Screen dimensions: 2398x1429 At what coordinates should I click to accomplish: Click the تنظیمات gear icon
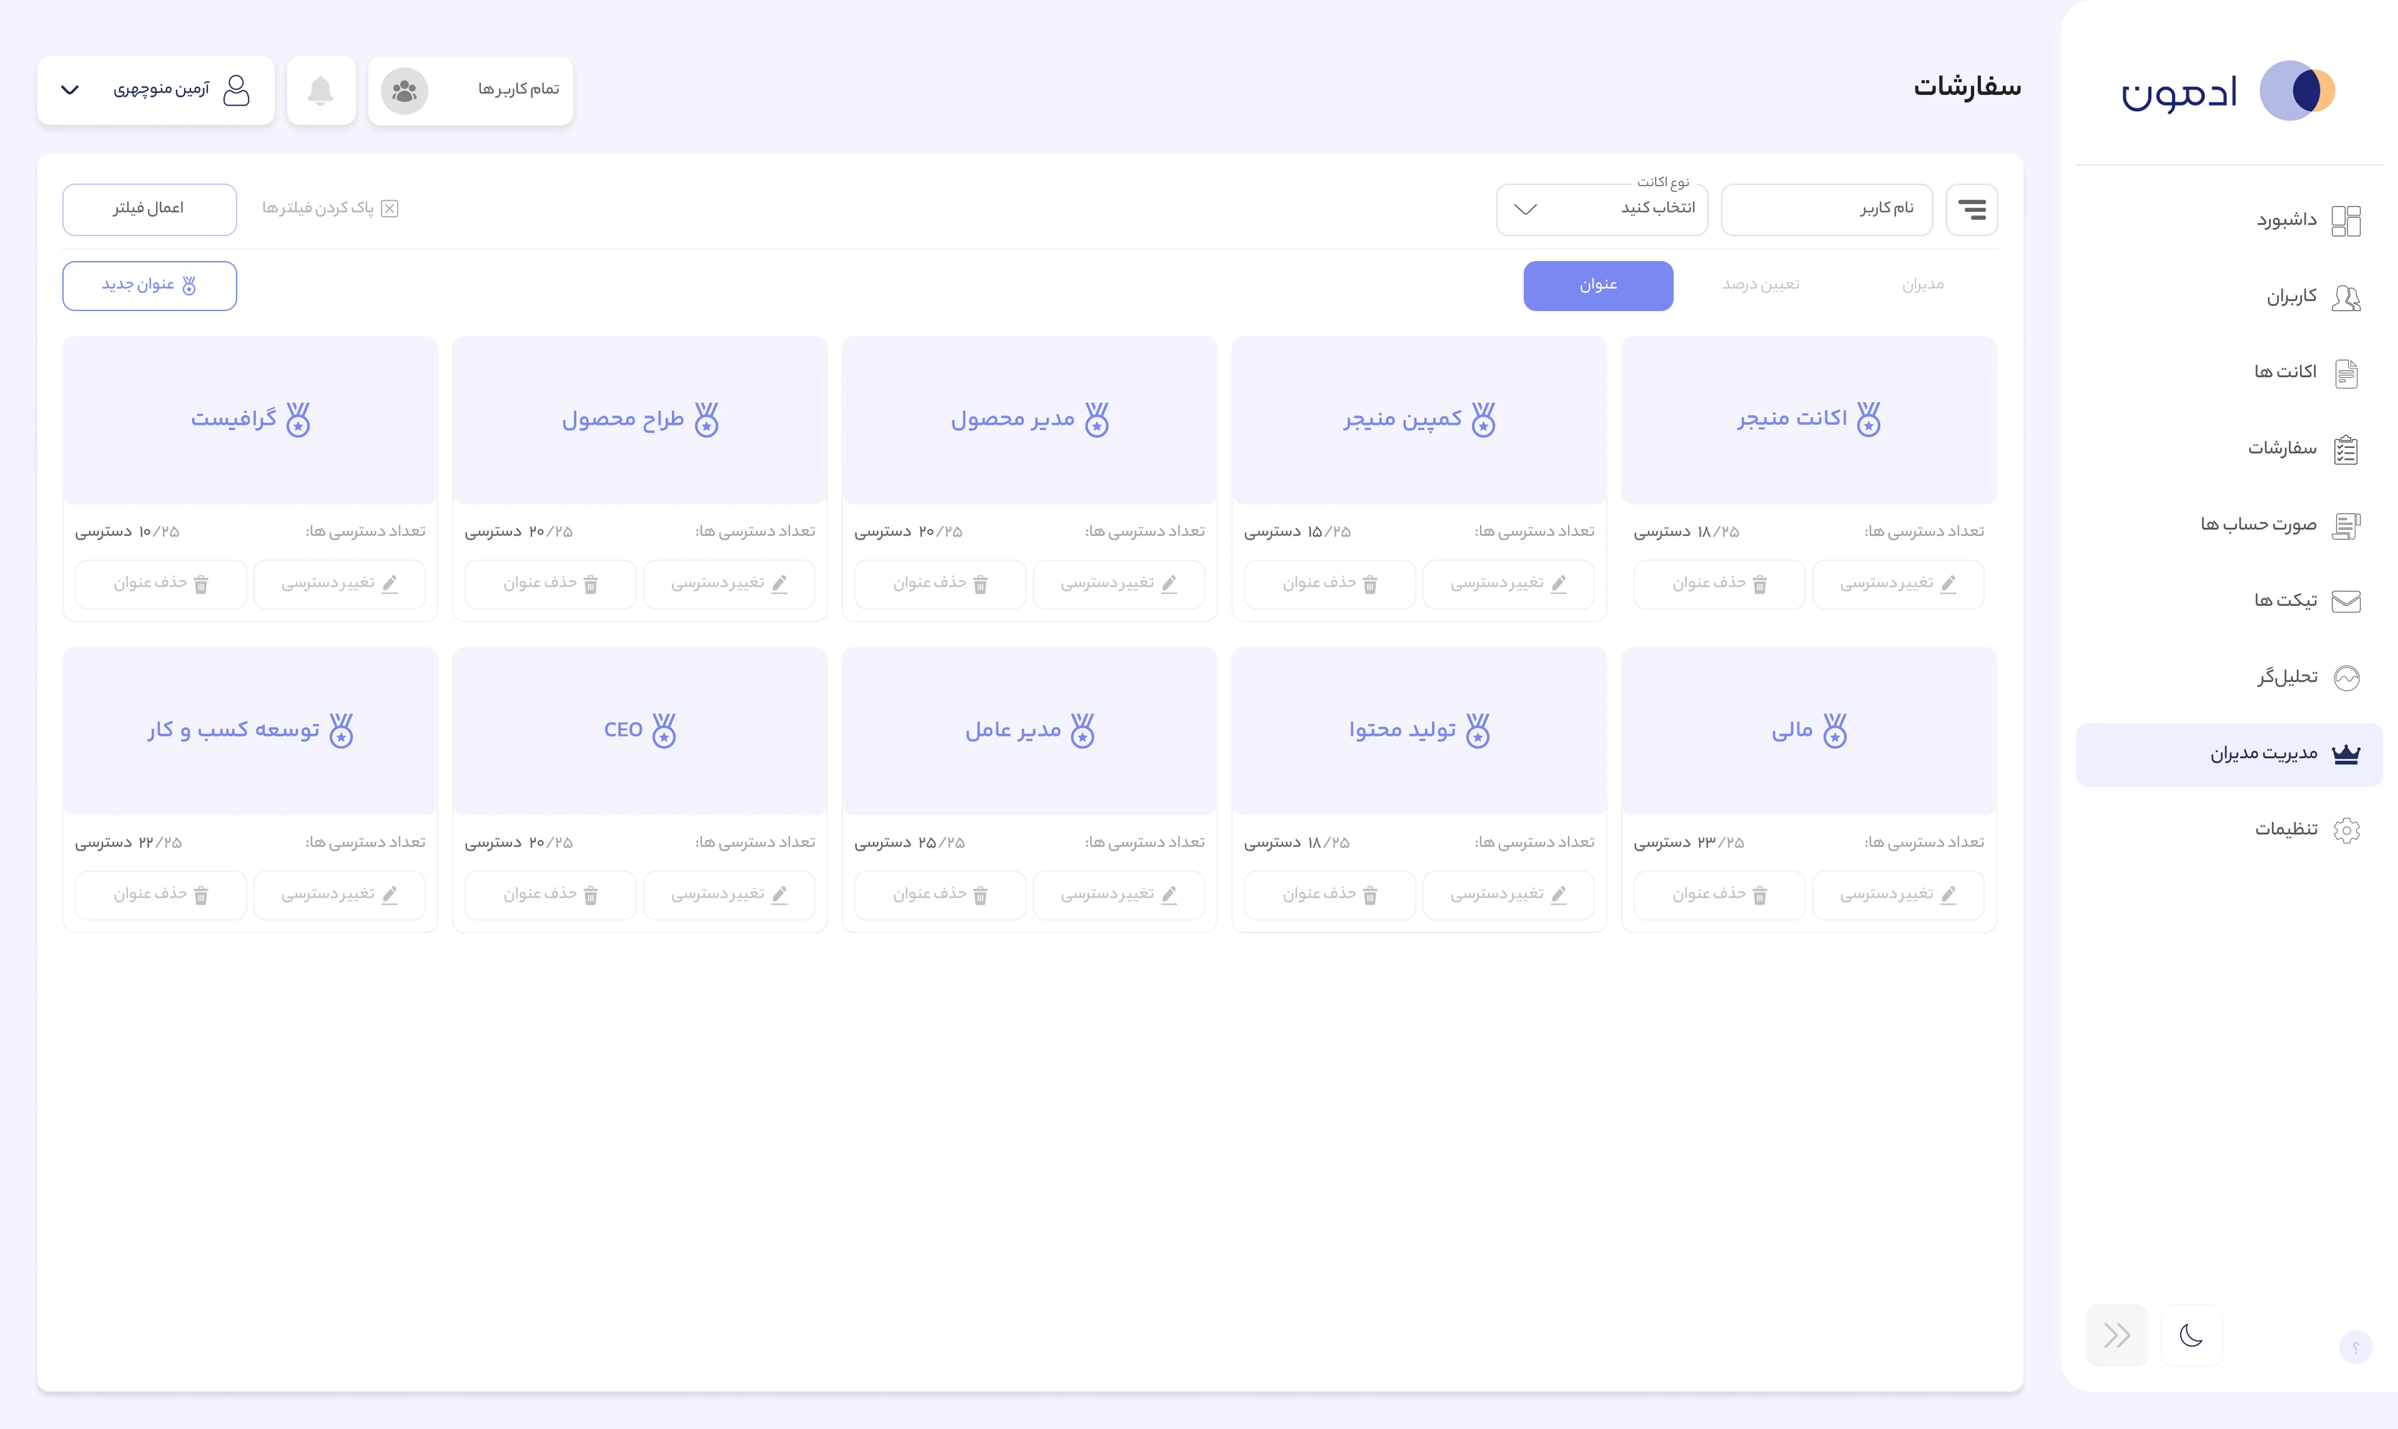pos(2346,830)
